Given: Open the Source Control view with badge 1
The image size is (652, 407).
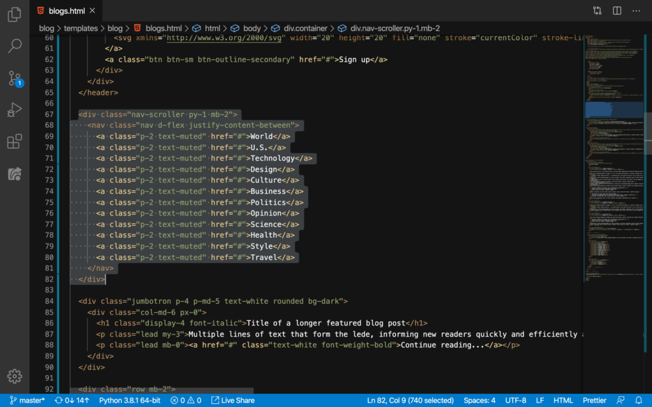Looking at the screenshot, I should click(x=15, y=78).
